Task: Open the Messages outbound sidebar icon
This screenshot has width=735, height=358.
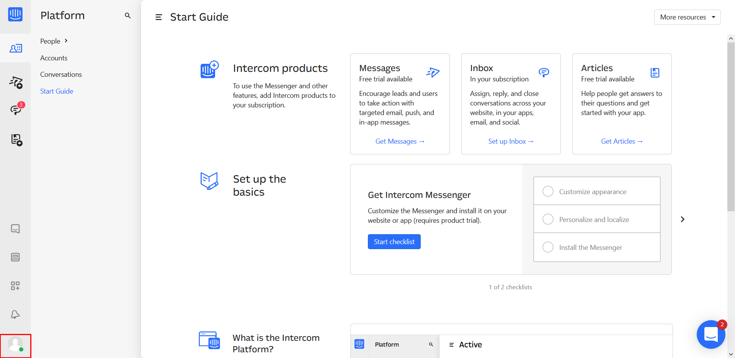Action: 16,82
